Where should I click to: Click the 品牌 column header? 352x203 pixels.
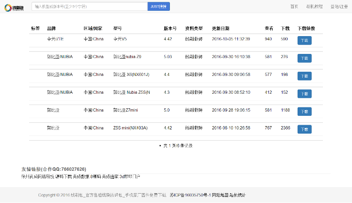(52, 29)
